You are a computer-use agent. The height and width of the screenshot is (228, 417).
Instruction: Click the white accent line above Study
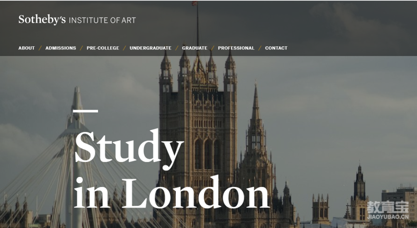click(x=85, y=111)
